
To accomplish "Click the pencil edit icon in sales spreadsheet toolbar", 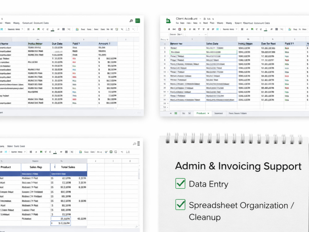I will pyautogui.click(x=106, y=152).
